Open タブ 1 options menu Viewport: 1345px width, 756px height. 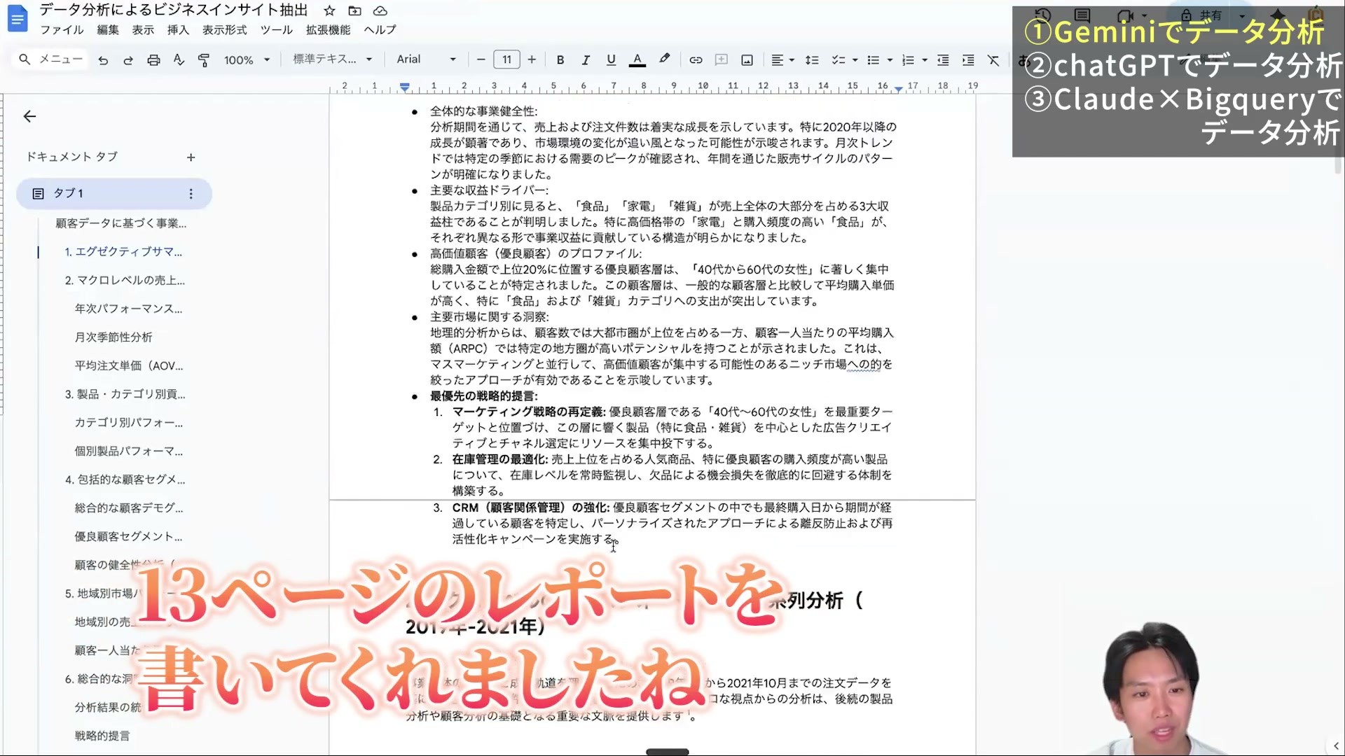click(x=191, y=194)
